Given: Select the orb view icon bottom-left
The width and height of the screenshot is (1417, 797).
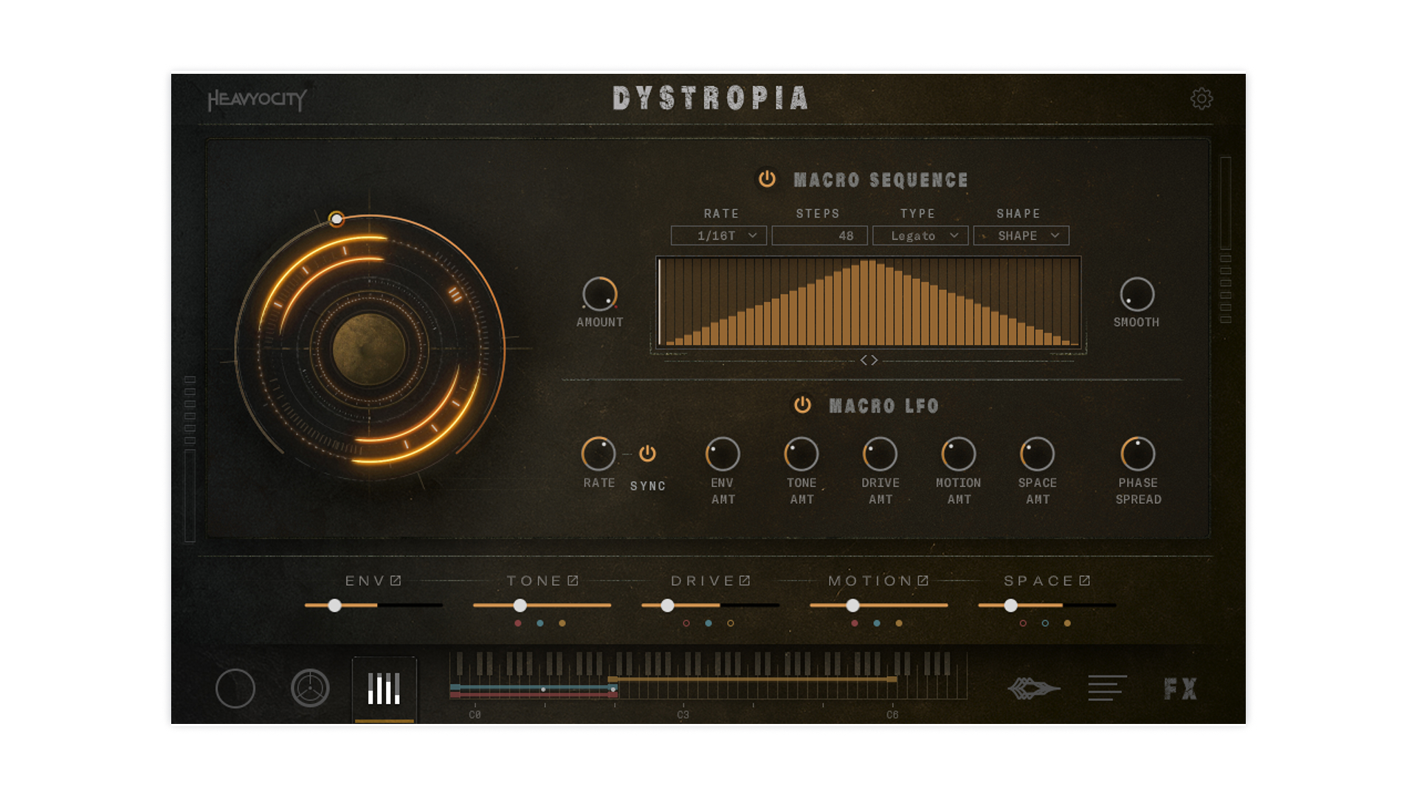Looking at the screenshot, I should pos(235,689).
